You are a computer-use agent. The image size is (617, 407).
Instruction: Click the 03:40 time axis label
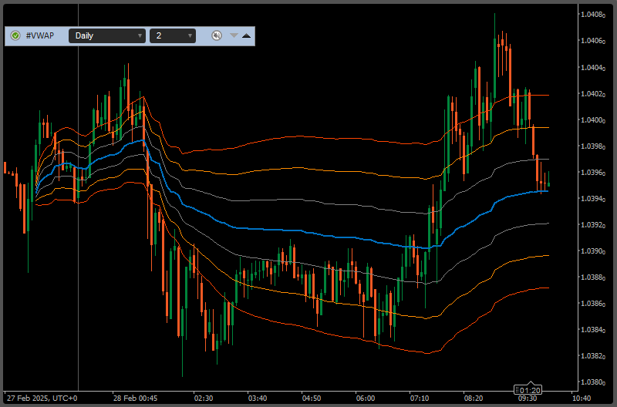[x=258, y=399]
